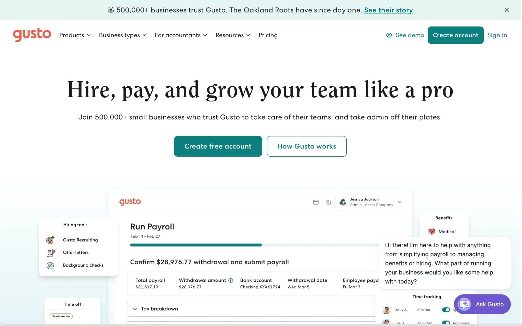Open the See their story link

coord(388,10)
